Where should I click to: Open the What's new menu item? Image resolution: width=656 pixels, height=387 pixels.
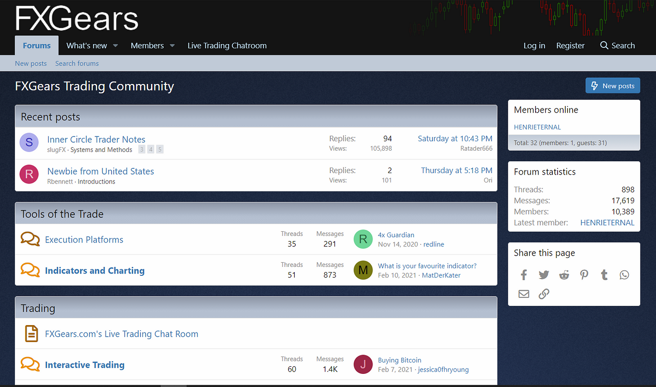(87, 46)
